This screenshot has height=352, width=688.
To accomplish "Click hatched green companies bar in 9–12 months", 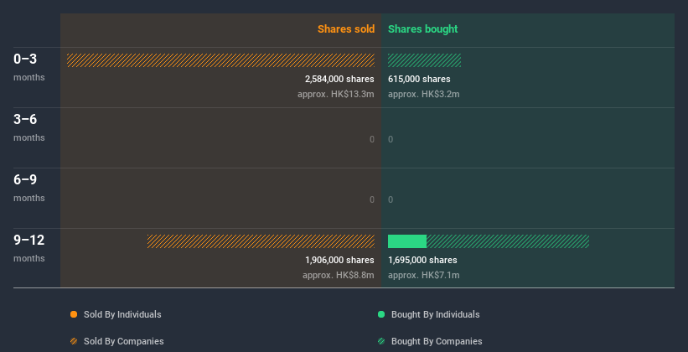I will tap(508, 241).
